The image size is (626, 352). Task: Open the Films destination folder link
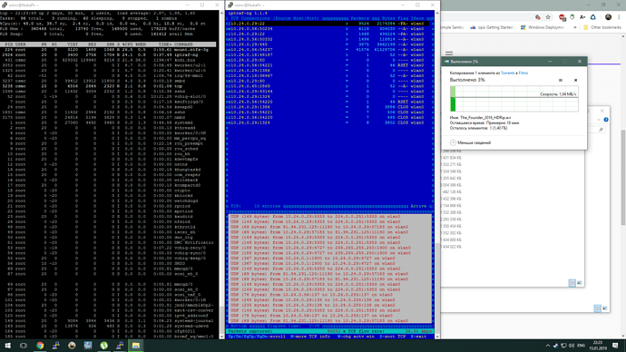[523, 73]
